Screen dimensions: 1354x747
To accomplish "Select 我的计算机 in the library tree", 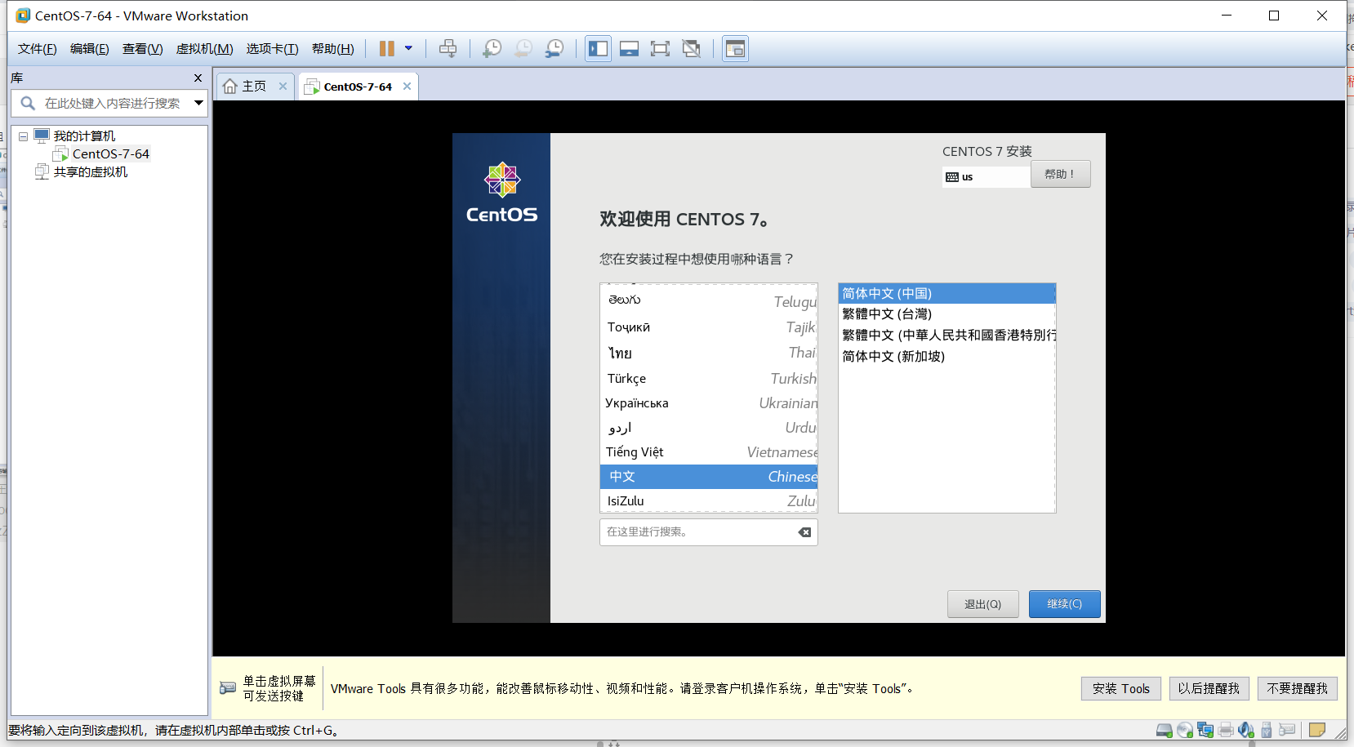I will coord(84,136).
